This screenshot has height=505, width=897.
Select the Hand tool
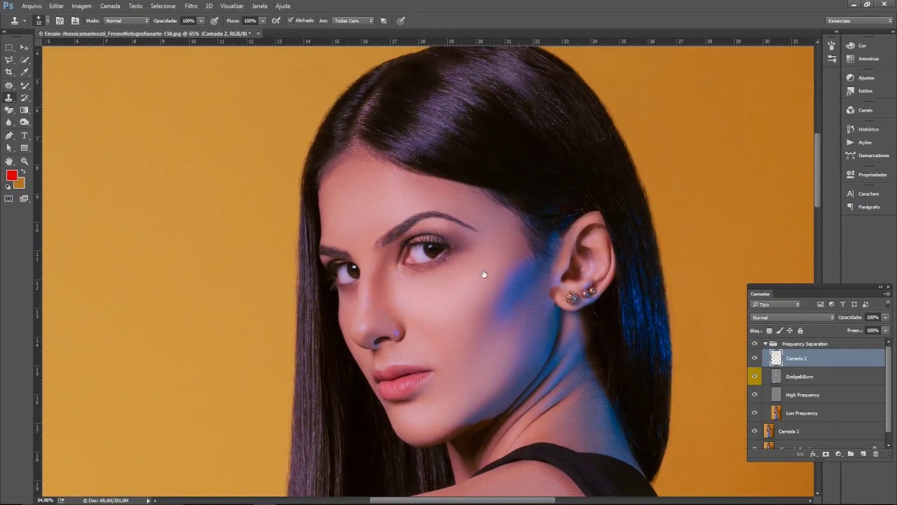[x=9, y=161]
